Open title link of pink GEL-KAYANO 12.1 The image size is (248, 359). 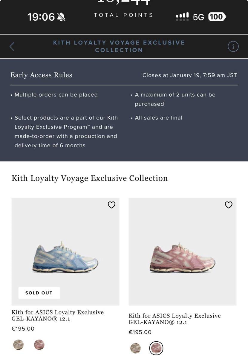pyautogui.click(x=174, y=319)
